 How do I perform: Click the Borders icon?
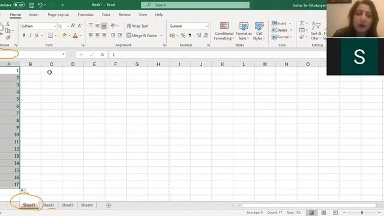tap(50, 35)
